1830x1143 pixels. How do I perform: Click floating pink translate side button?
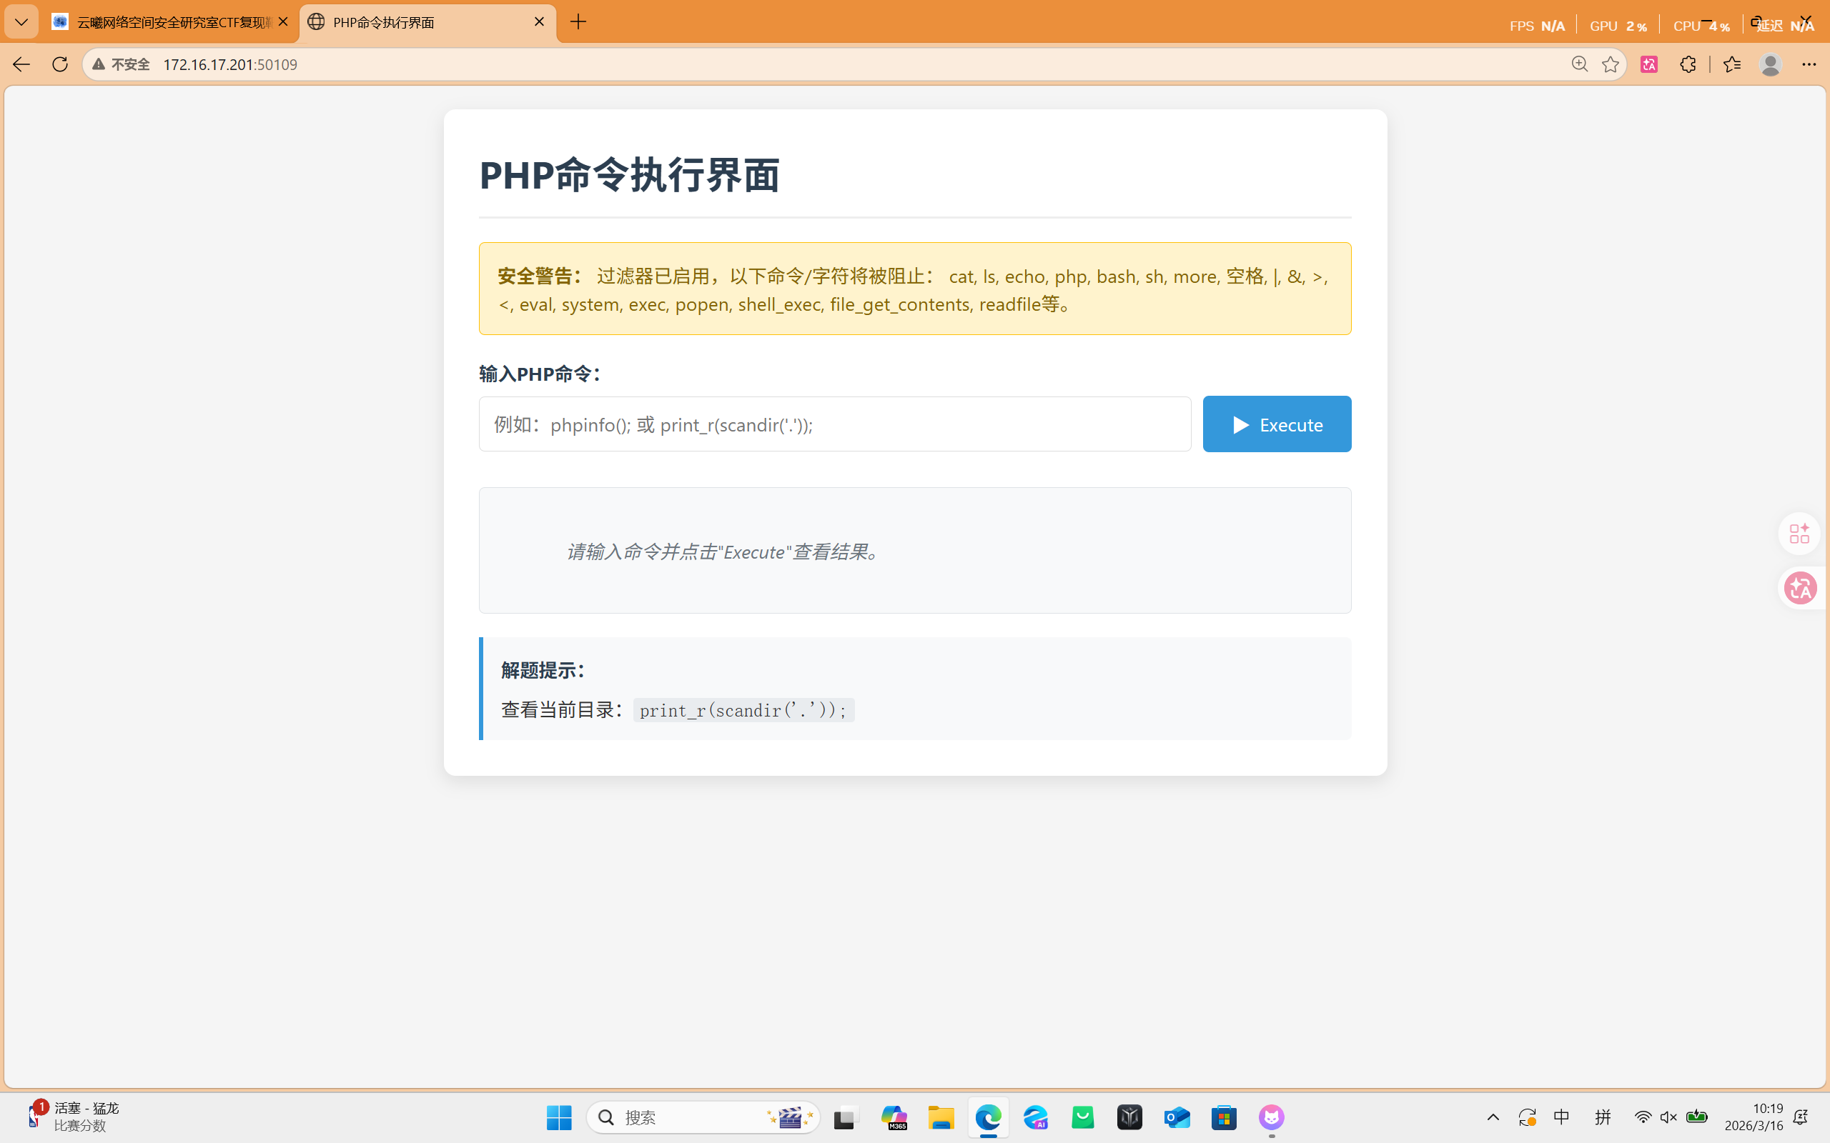pos(1800,588)
